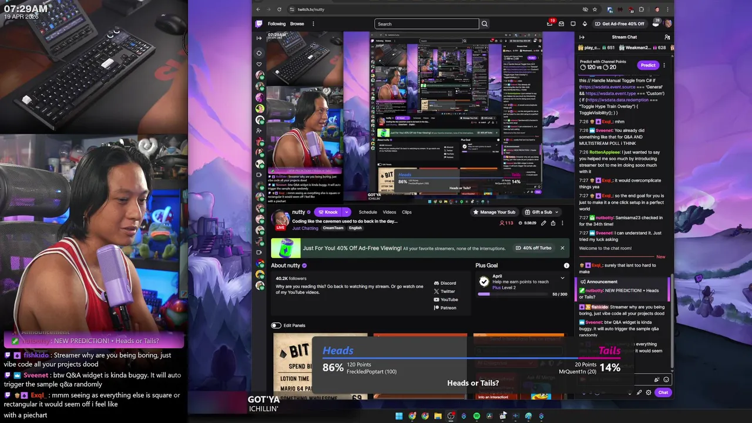Collapse stream chat with the arrow icon
752x423 pixels.
(x=582, y=37)
